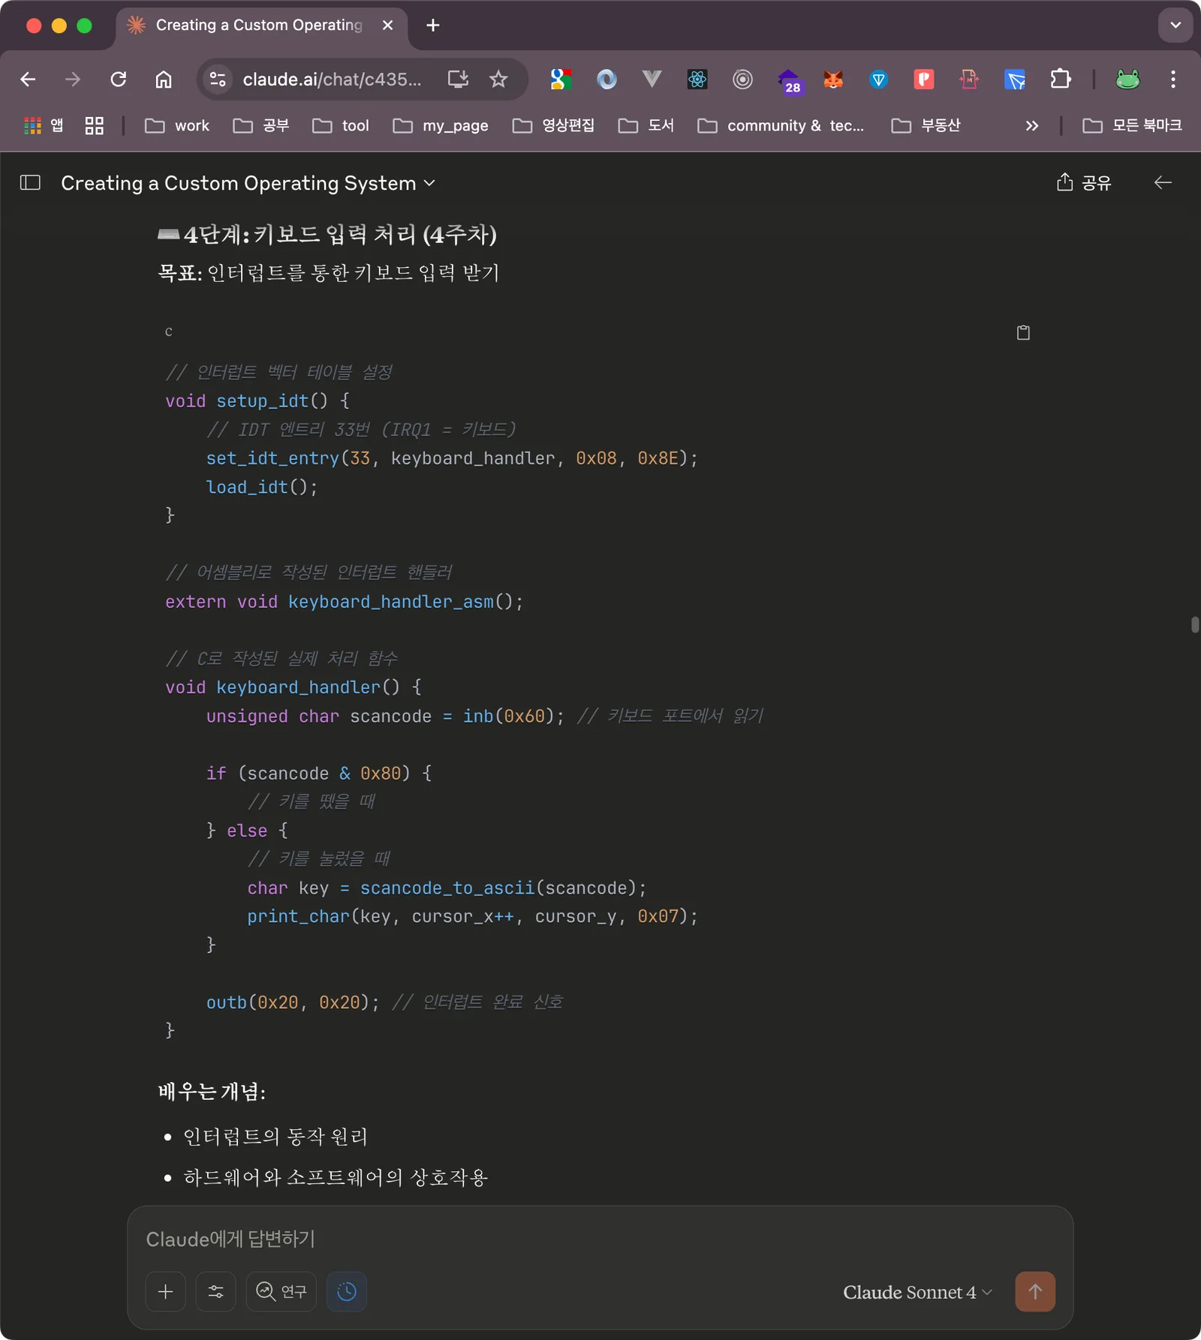Go to the browser home page
The image size is (1201, 1340).
[164, 80]
